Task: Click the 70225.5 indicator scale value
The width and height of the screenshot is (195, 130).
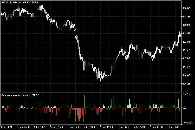Action: 187,94
